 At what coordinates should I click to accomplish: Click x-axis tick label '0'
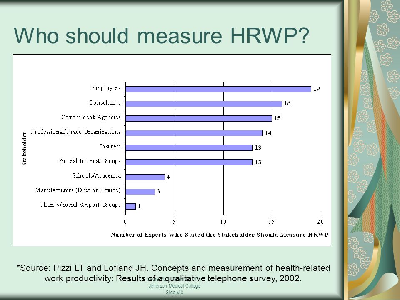(x=125, y=222)
